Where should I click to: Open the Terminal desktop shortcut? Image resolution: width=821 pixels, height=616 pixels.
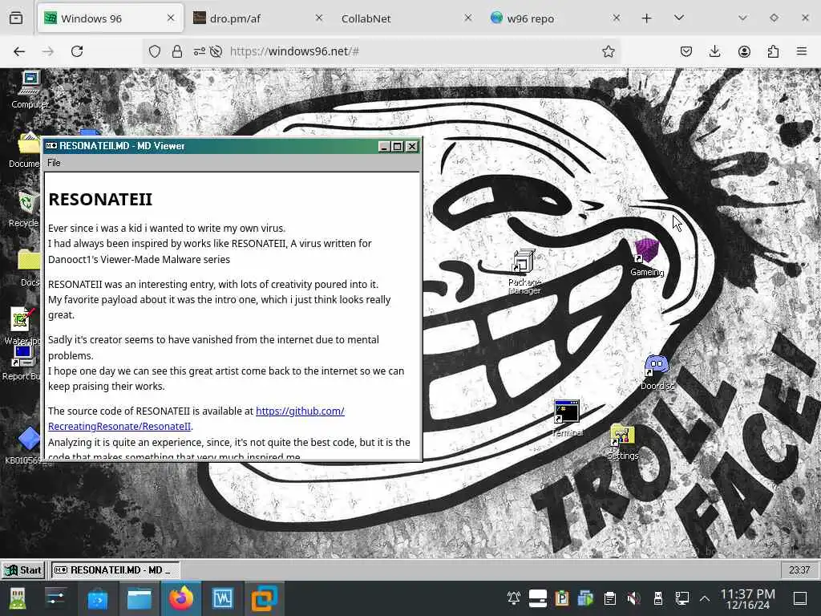tap(567, 418)
